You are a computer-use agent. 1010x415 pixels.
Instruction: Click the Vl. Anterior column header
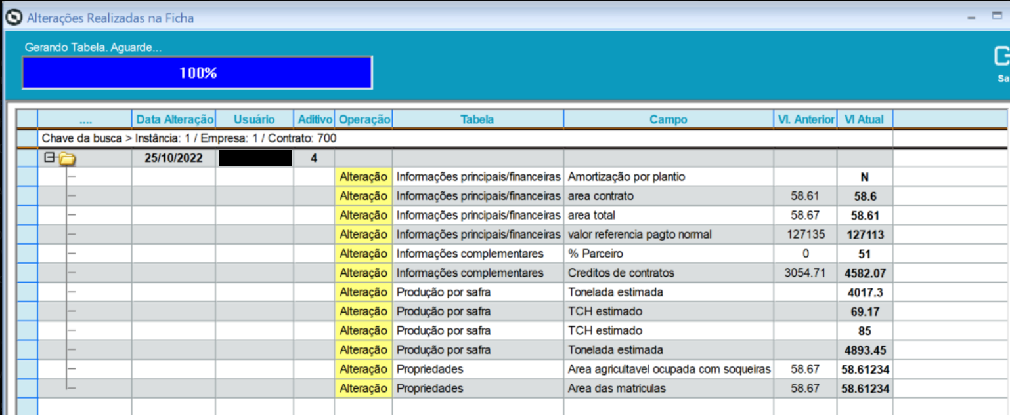(x=805, y=119)
